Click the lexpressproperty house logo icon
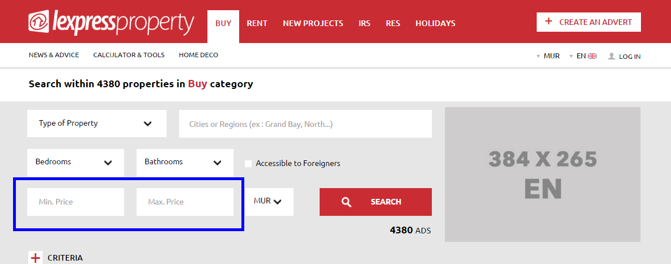Image resolution: width=671 pixels, height=264 pixels. coord(39,22)
